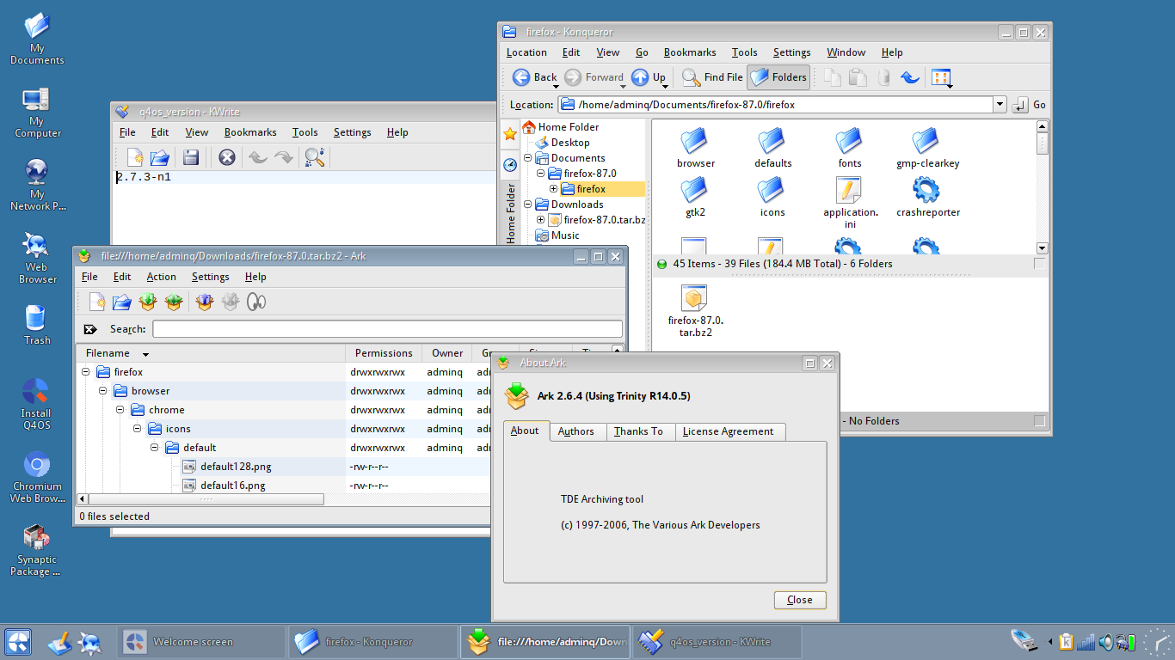This screenshot has height=660, width=1175.
Task: Click KWrite's New document icon
Action: [135, 157]
